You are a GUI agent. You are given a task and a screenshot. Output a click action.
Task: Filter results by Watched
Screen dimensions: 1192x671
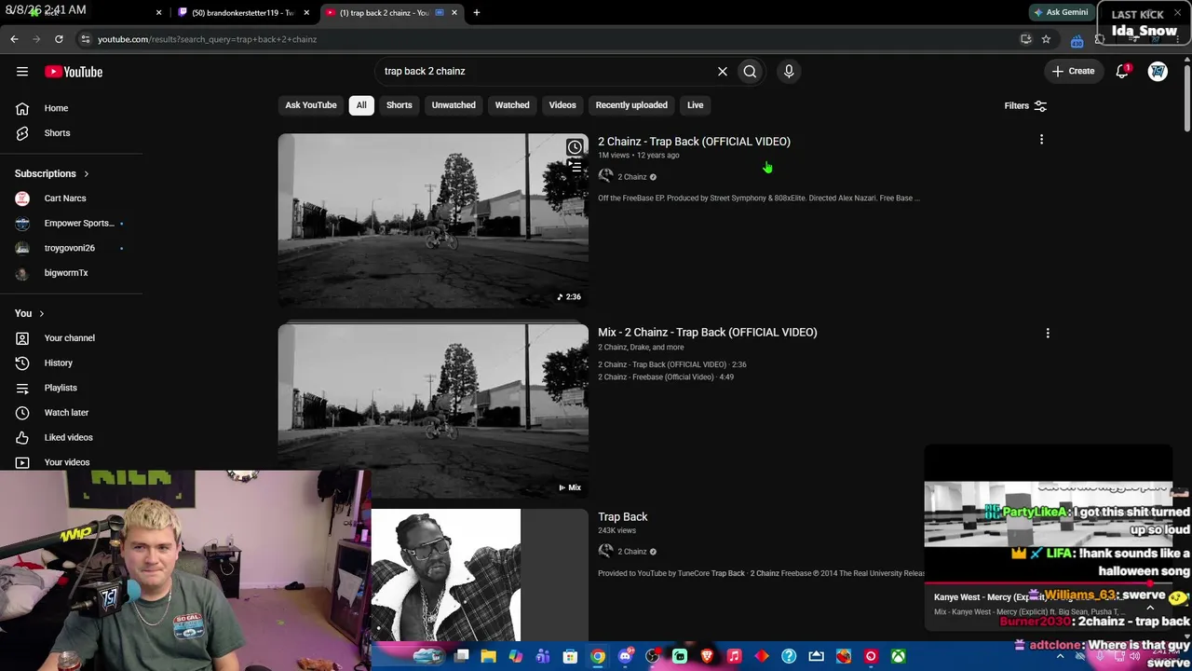coord(512,105)
